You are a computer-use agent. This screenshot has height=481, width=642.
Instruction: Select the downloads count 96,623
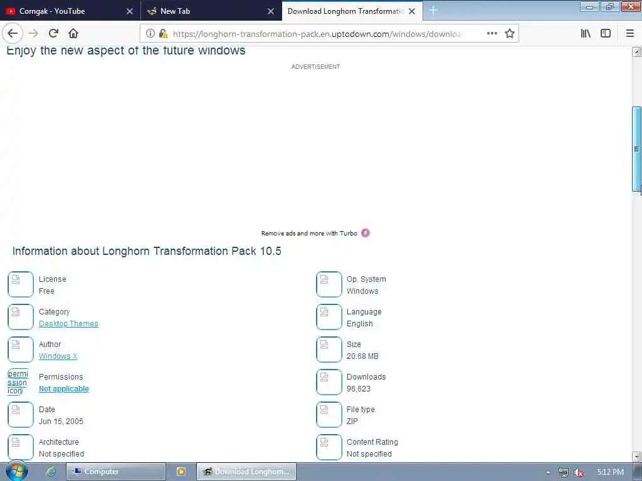[358, 388]
